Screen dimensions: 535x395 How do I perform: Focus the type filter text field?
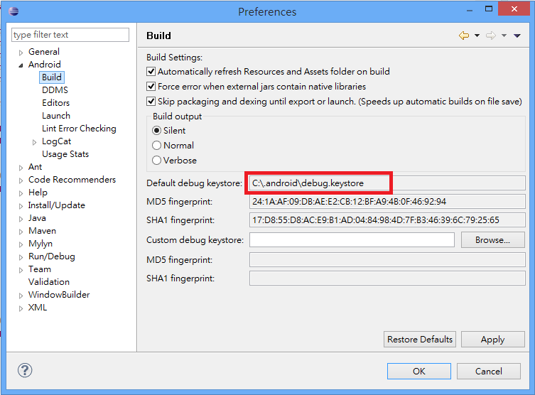pos(70,35)
